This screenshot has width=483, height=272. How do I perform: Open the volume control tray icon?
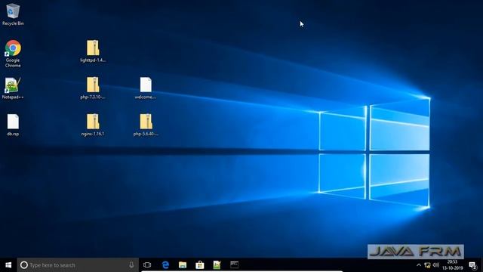click(436, 265)
